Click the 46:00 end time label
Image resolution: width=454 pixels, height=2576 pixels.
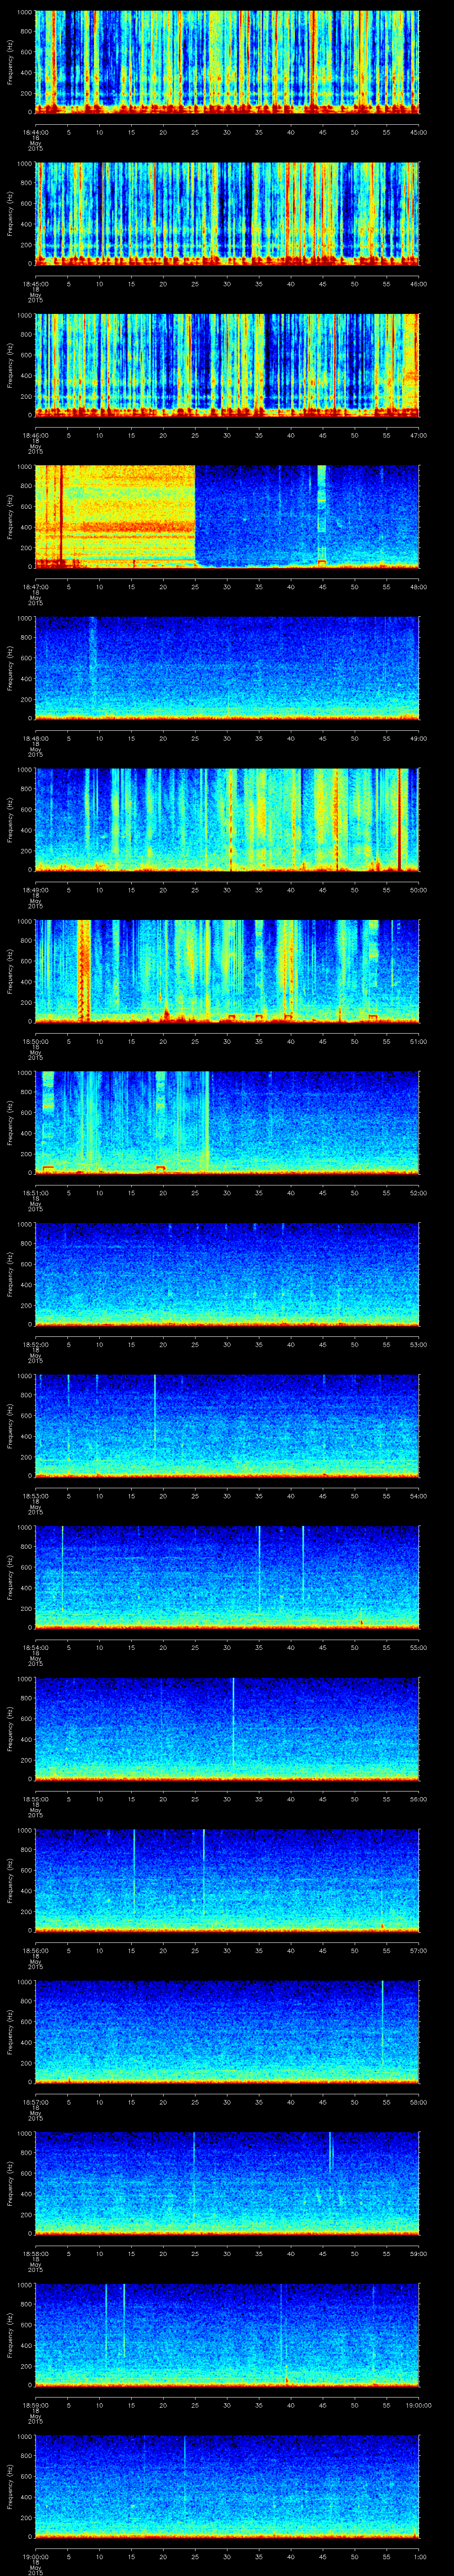point(419,284)
